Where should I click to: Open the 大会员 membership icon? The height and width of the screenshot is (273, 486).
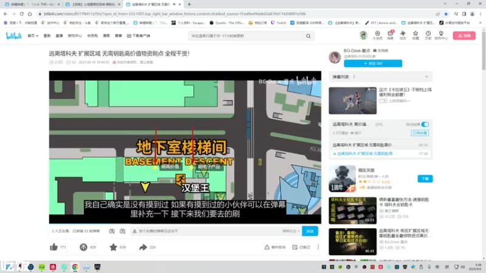click(x=377, y=35)
